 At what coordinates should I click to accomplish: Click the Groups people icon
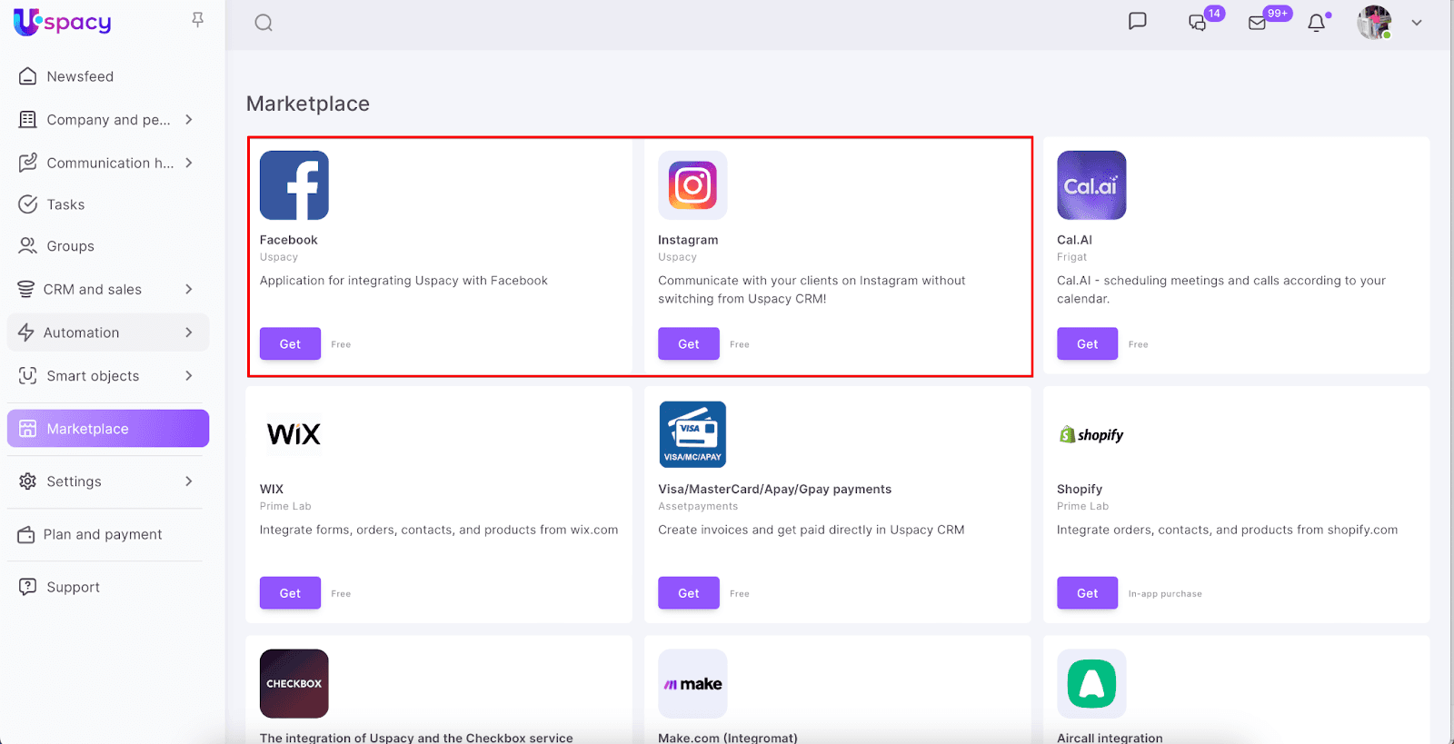click(28, 246)
